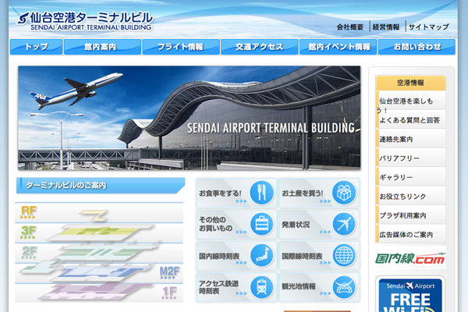Image resolution: width=468 pixels, height=312 pixels.
Task: Click the airplane flight status icon
Action: click(x=344, y=224)
